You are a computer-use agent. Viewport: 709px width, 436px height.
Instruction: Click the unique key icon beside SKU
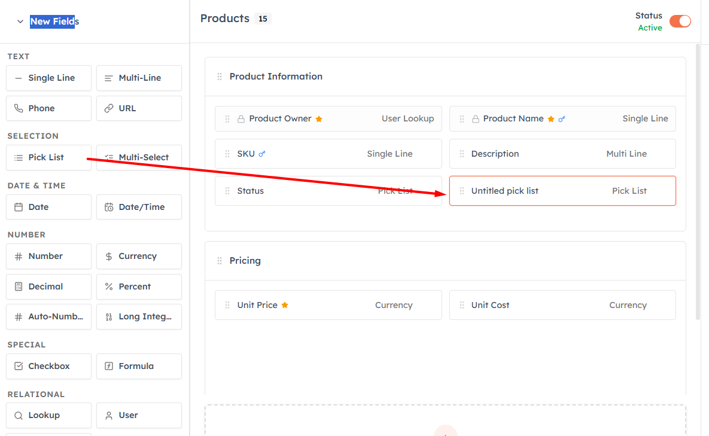pyautogui.click(x=262, y=154)
